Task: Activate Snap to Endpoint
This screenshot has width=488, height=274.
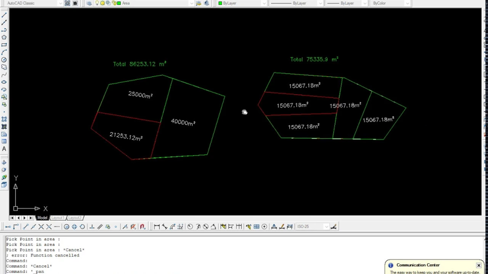Action: click(x=26, y=227)
